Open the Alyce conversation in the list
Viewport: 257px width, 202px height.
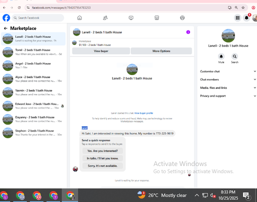click(33, 79)
